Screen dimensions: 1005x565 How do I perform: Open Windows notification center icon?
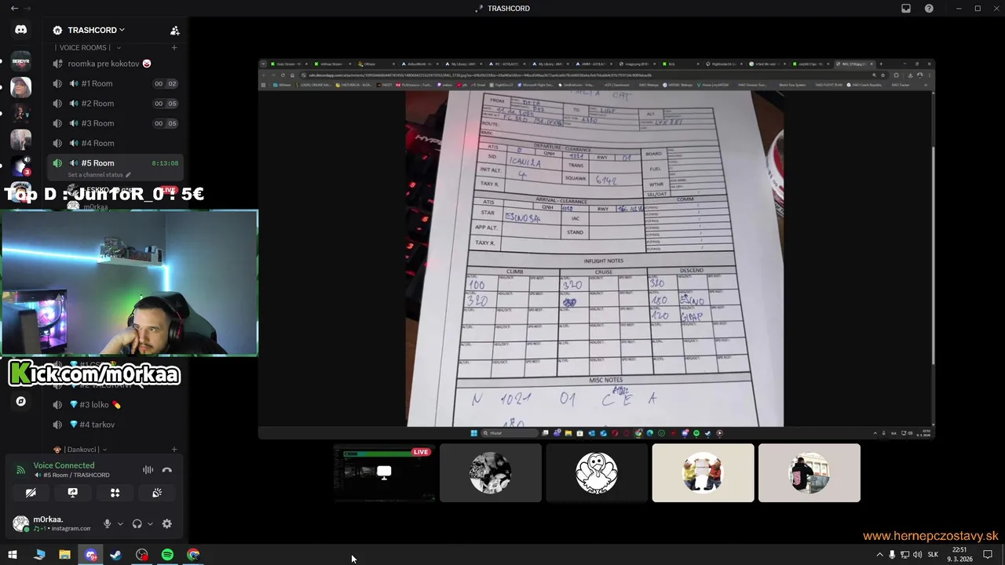[x=989, y=555]
